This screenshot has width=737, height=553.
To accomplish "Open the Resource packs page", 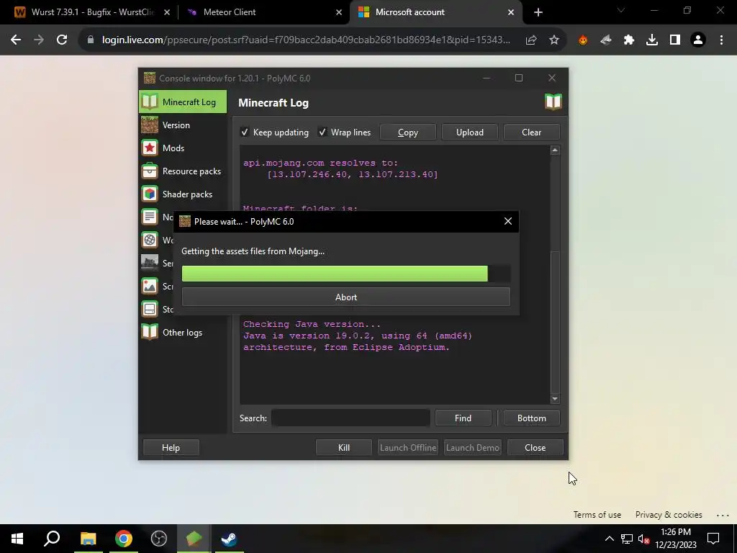I will coord(182,171).
